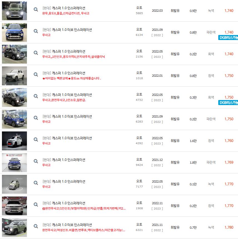Open the 캐스퍼 터보 title of car 6283
Screen dimensions: 238x239
(67, 116)
